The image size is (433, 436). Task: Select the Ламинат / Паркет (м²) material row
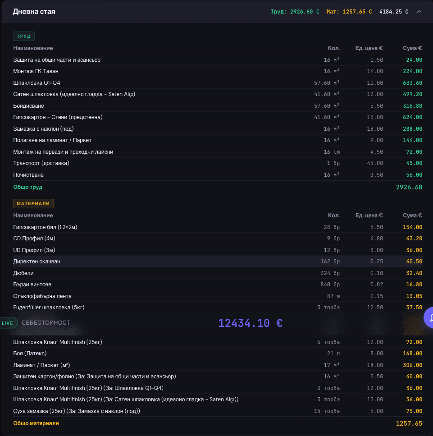[218, 365]
